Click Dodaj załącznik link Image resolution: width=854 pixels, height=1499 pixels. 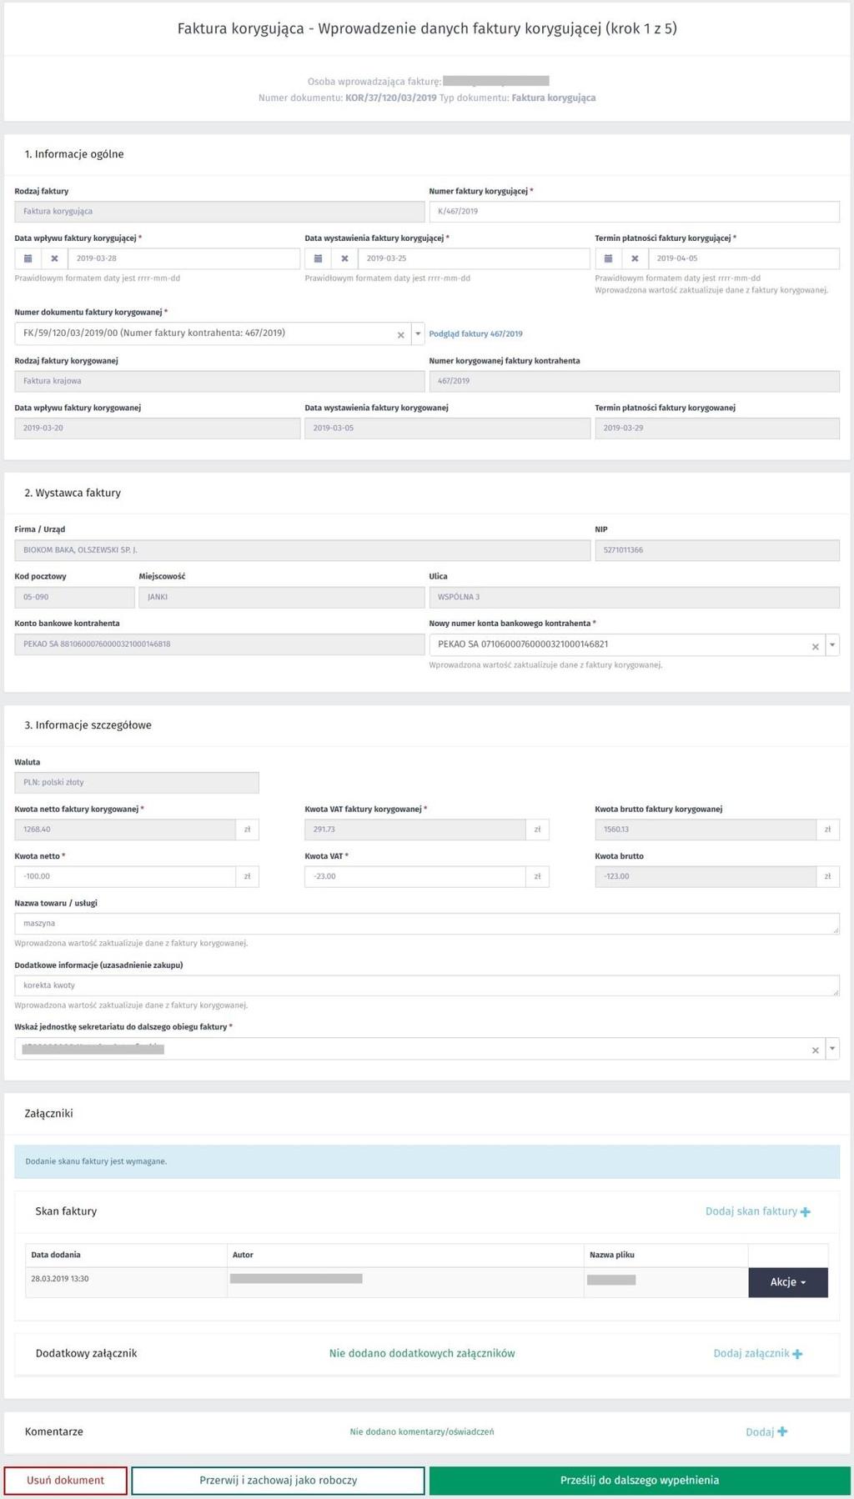coord(758,1353)
